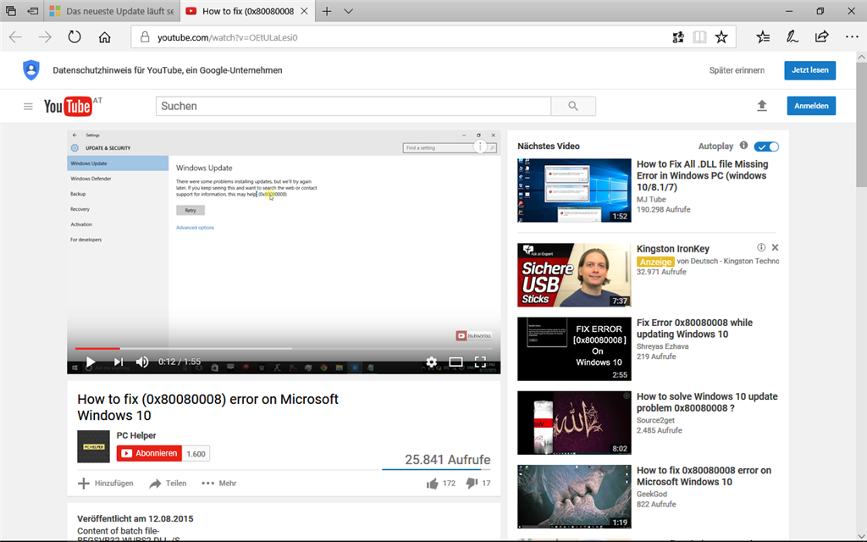The height and width of the screenshot is (542, 867).
Task: Click the privacy shield icon
Action: [31, 70]
